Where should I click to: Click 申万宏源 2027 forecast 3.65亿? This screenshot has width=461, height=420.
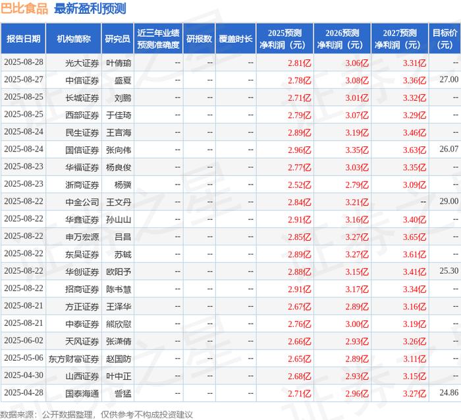[x=414, y=237]
